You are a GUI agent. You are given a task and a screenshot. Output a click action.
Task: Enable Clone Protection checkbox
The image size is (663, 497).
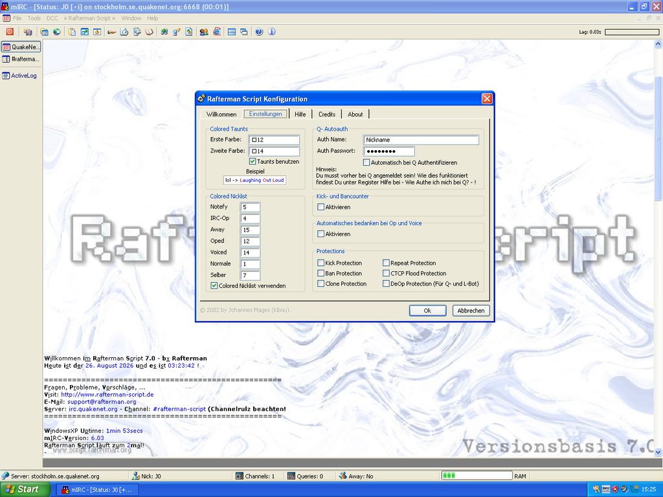pos(320,283)
